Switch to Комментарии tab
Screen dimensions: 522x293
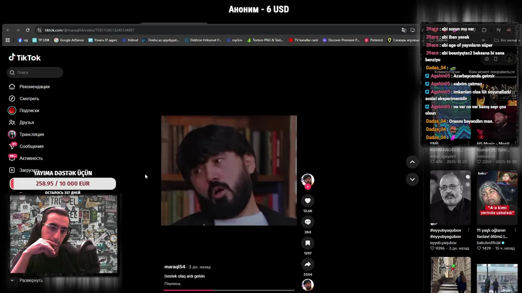(447, 72)
